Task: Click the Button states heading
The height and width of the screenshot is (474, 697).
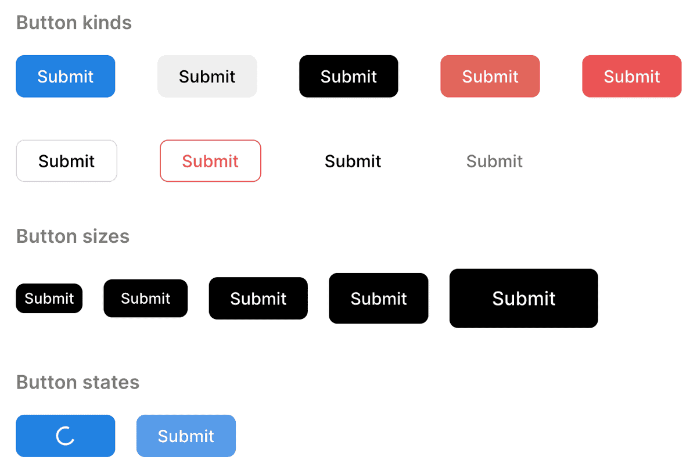Action: (x=78, y=382)
